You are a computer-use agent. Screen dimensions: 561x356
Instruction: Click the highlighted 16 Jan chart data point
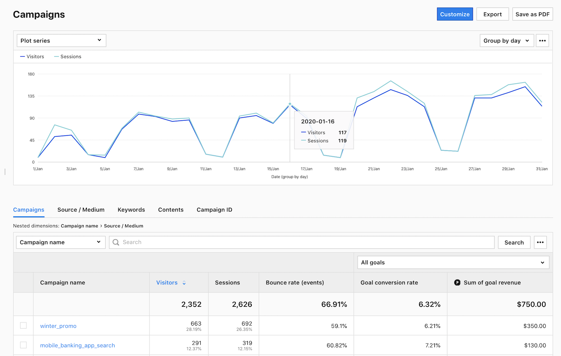coord(290,104)
